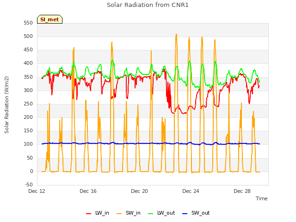The width and height of the screenshot is (296, 222).
Task: Click the 0 y-axis tick label
Action: [31, 172]
